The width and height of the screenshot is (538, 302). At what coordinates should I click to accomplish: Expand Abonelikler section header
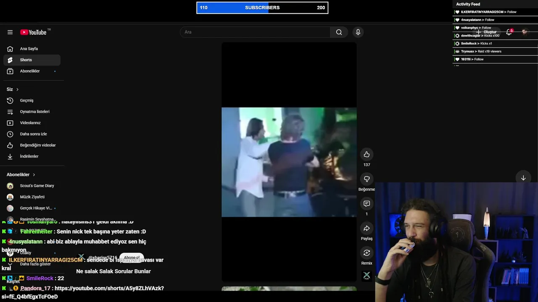[21, 174]
